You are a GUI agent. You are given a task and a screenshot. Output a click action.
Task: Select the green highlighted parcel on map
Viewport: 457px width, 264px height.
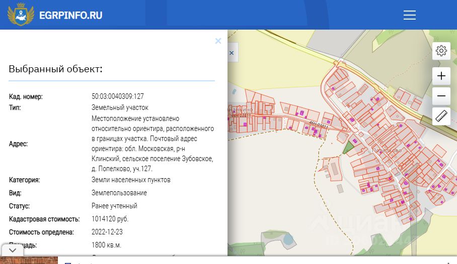pyautogui.click(x=348, y=147)
